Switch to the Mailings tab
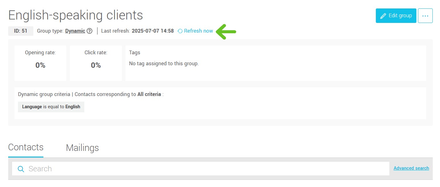Viewport: 440px width, 187px height. tap(82, 148)
